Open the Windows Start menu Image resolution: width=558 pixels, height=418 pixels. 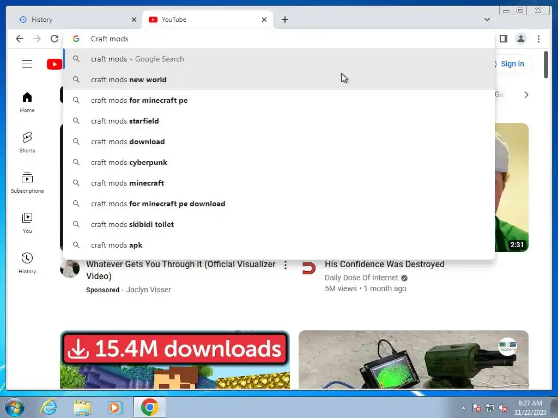click(15, 407)
